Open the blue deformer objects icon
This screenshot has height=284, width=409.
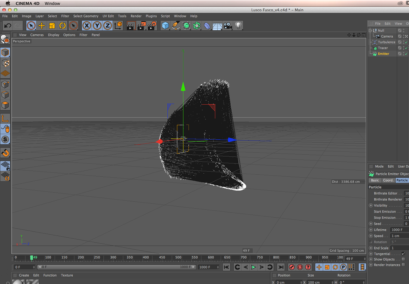point(207,26)
